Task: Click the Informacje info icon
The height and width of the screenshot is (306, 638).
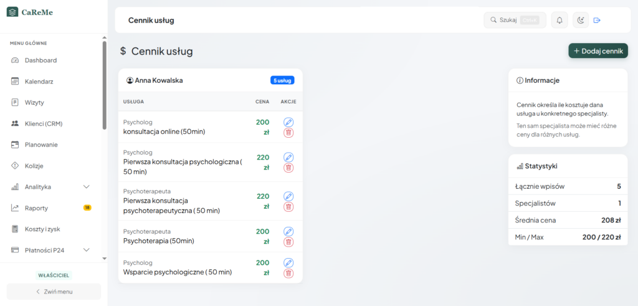Action: pos(520,80)
